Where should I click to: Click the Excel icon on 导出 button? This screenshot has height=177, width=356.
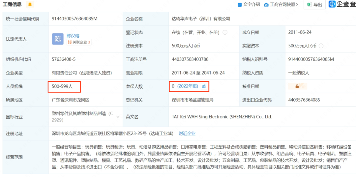309,5
